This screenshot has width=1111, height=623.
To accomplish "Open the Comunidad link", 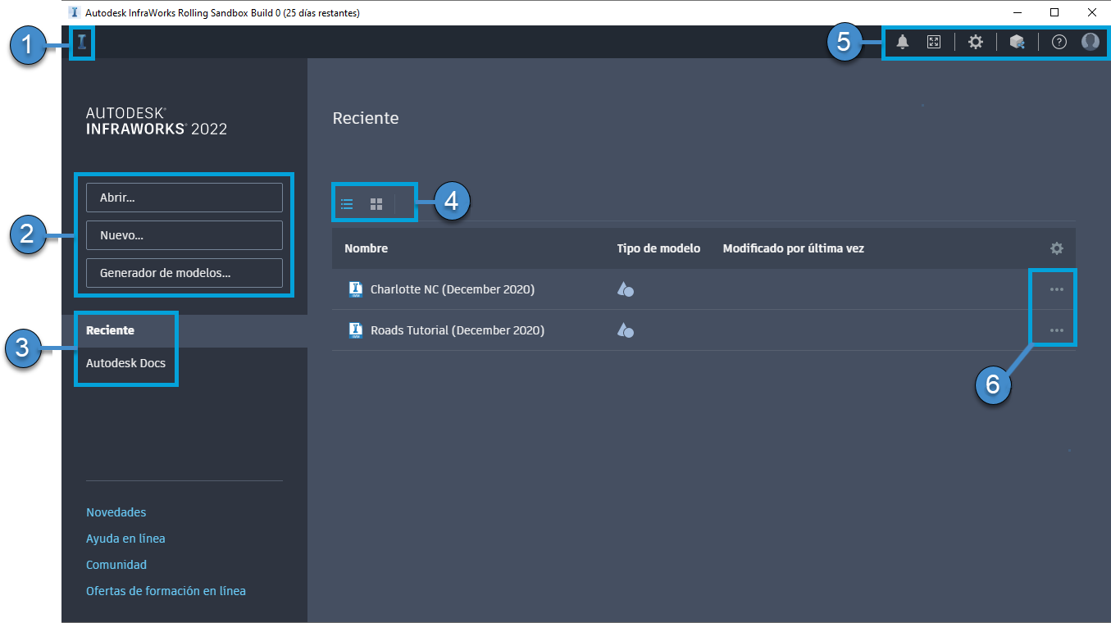I will (x=116, y=565).
